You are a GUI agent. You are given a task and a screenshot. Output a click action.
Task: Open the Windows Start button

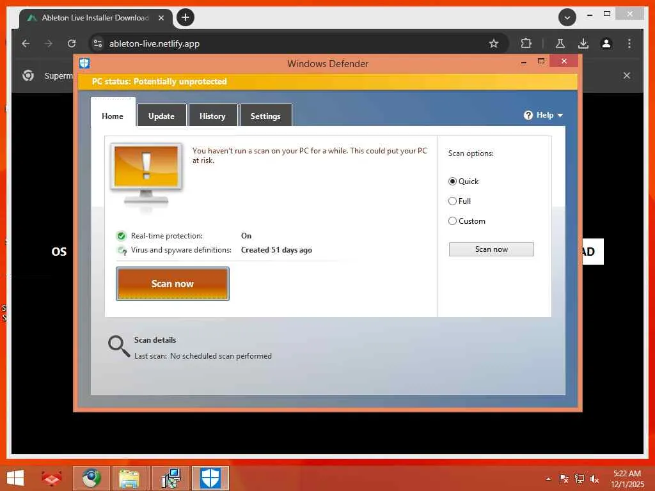15,478
